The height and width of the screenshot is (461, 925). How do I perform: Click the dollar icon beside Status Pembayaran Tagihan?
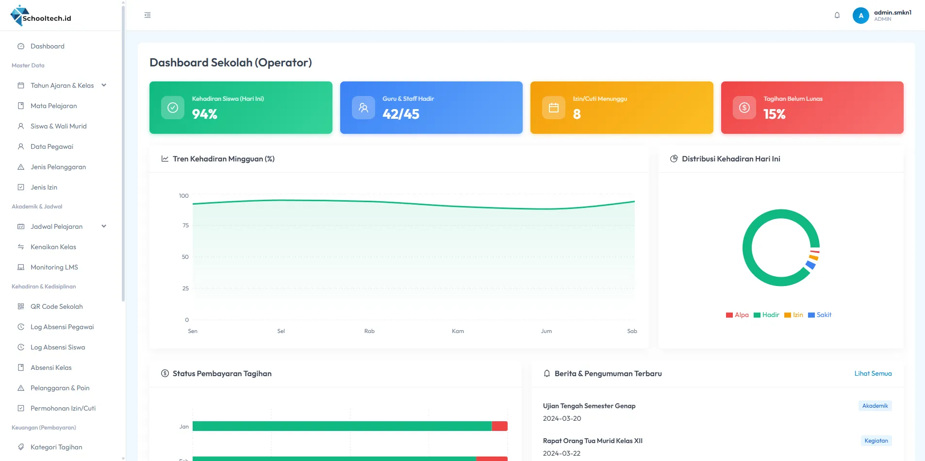click(165, 374)
